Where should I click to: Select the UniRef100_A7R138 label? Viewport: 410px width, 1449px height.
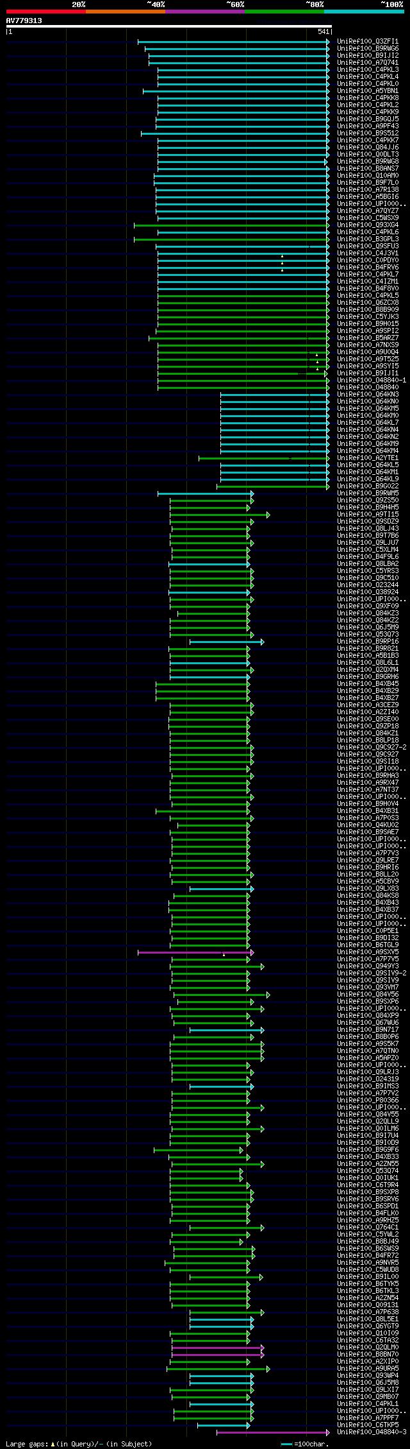368,190
